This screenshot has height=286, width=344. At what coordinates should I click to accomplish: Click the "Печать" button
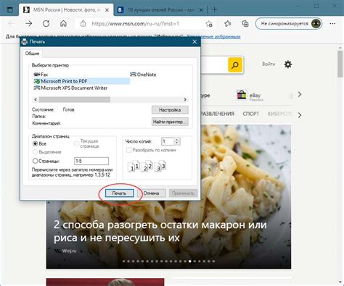120,193
